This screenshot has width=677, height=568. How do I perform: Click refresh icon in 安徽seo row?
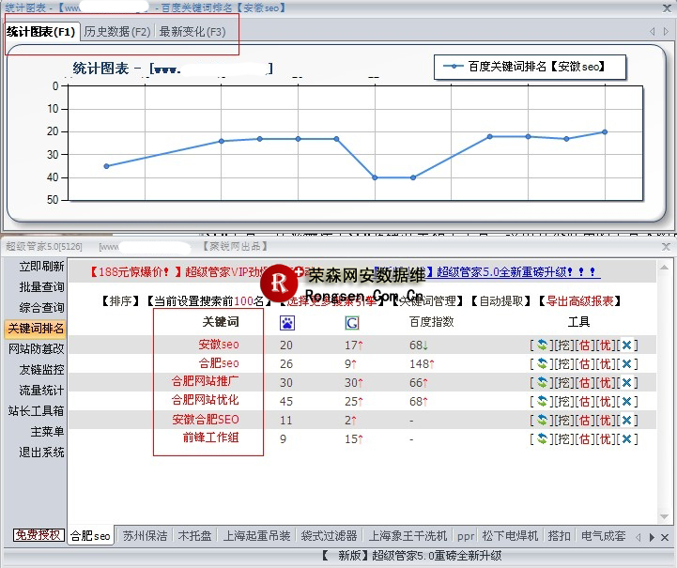(x=542, y=345)
